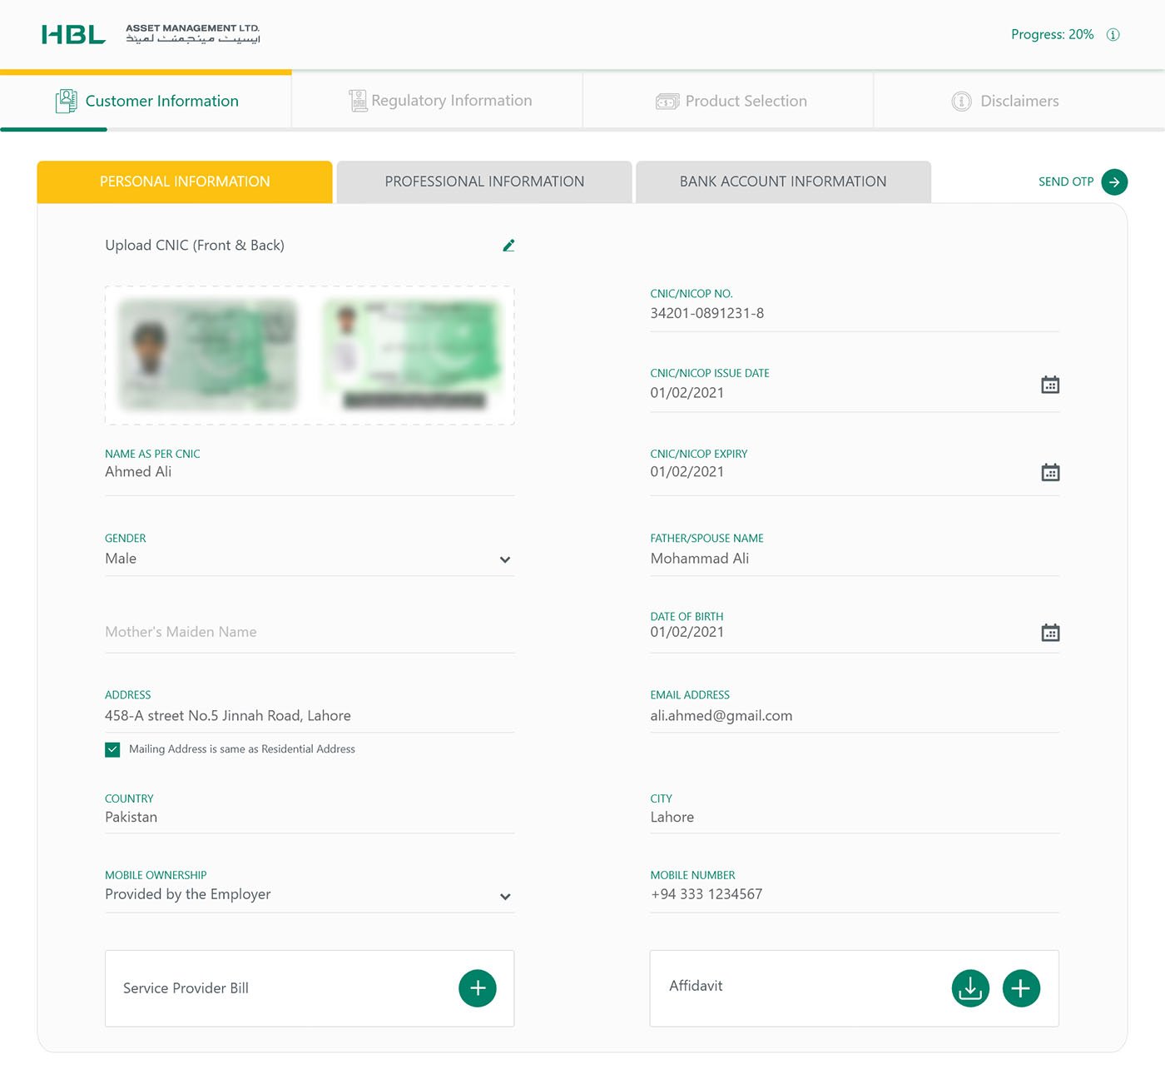Open the Disclaimers step
Image resolution: width=1165 pixels, height=1089 pixels.
pyautogui.click(x=1019, y=101)
